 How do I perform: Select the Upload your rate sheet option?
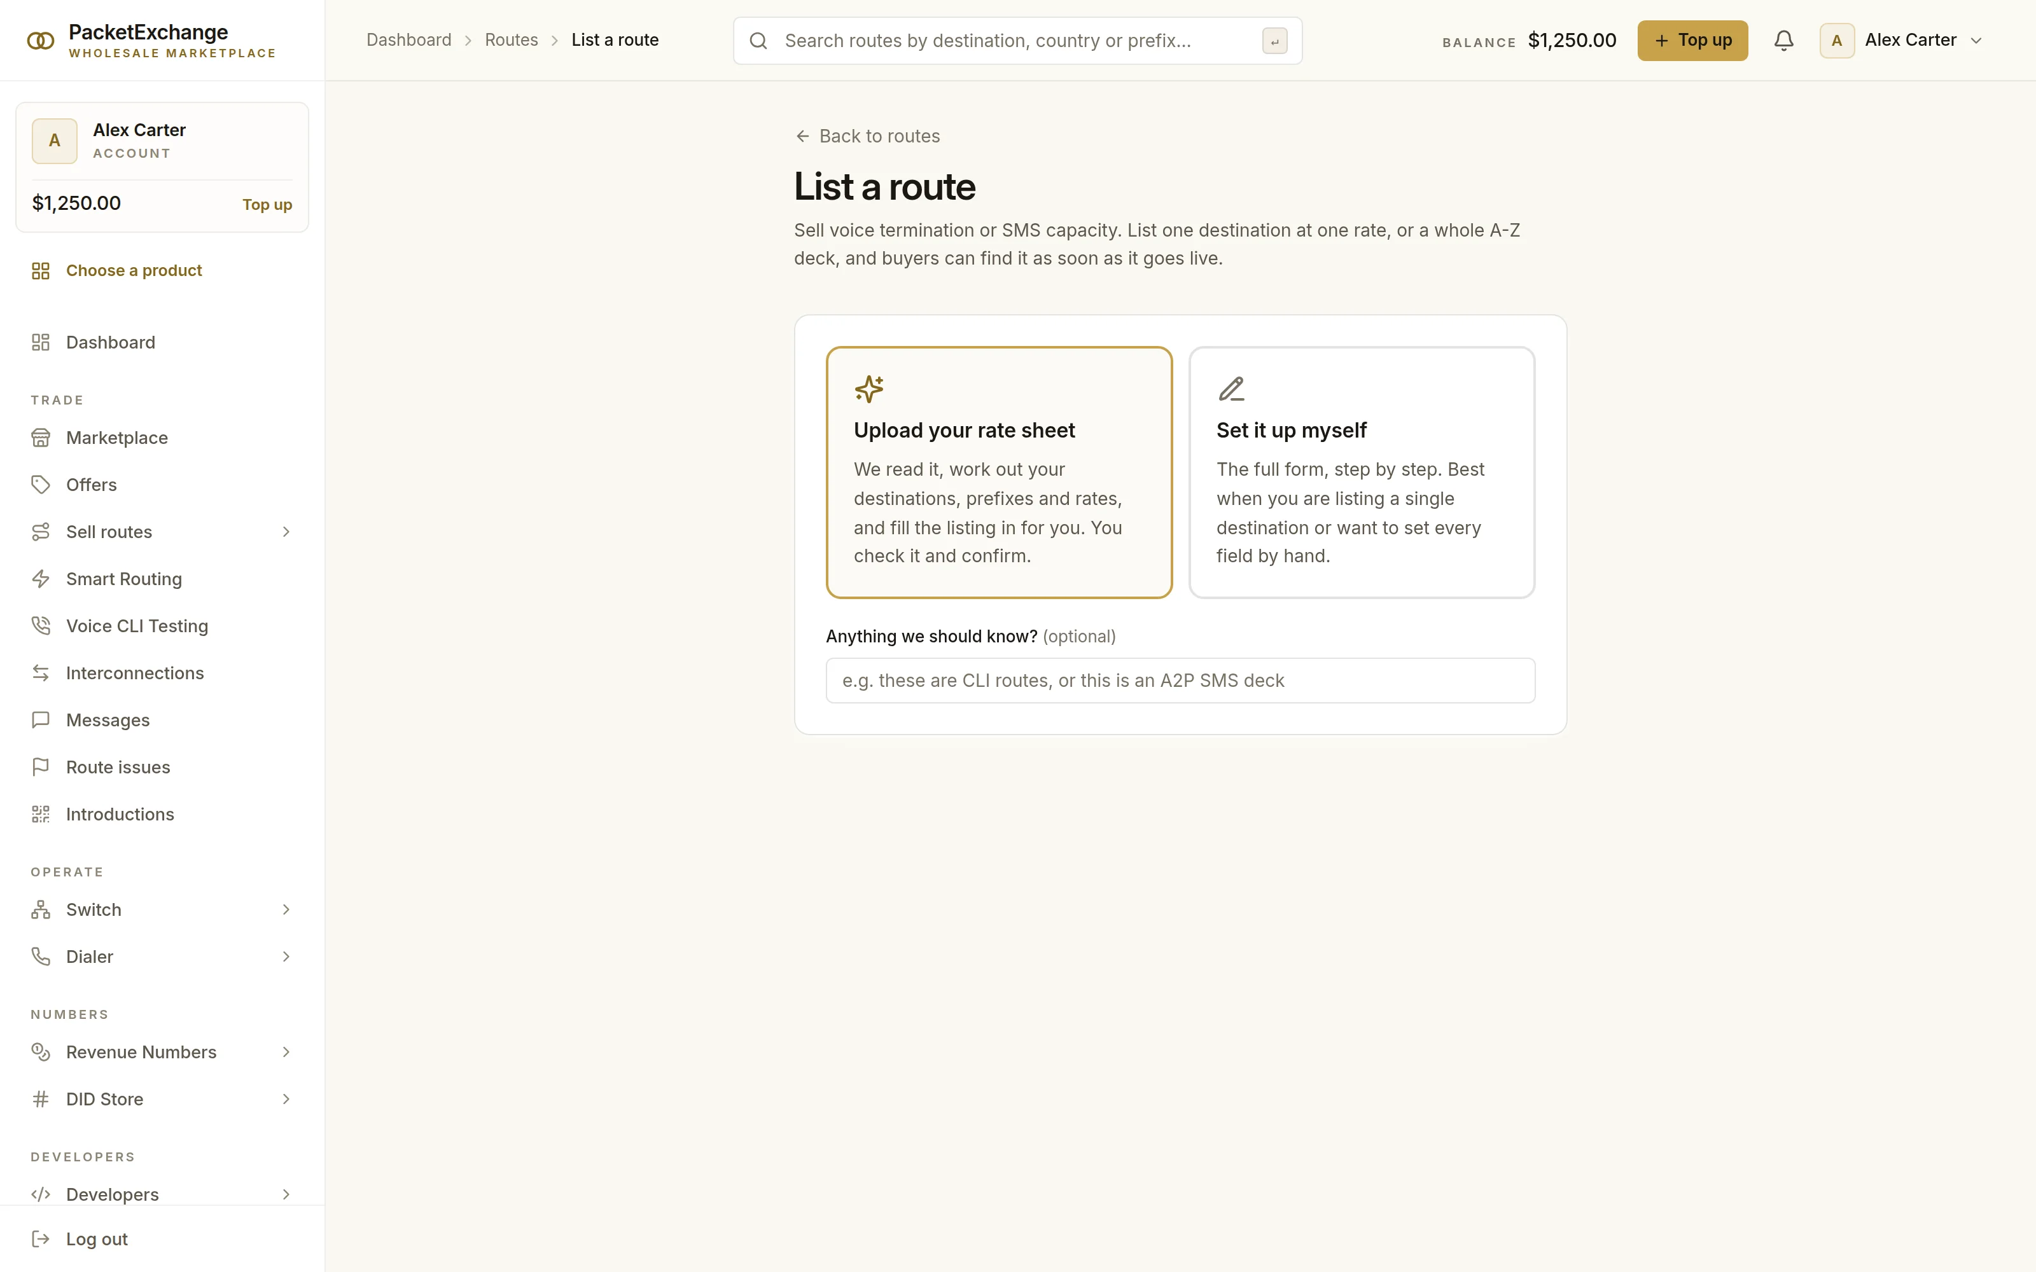point(1000,473)
